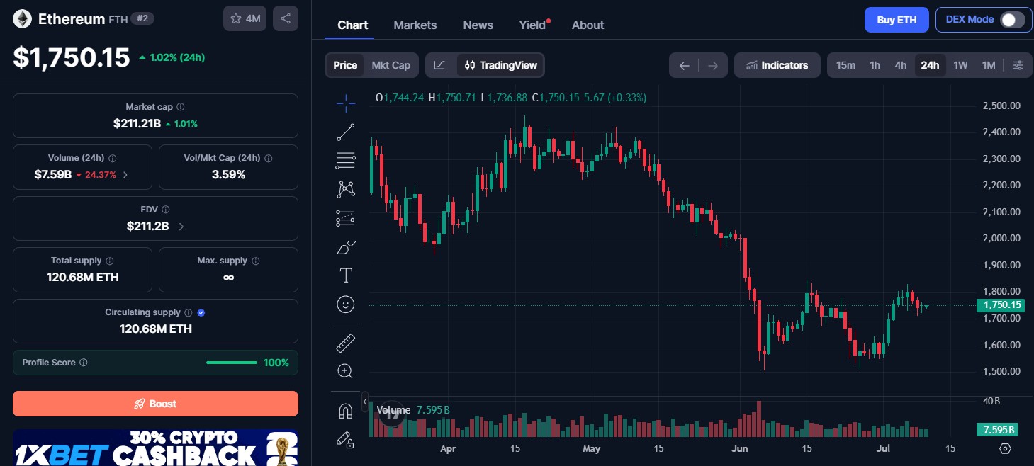Toggle magnet mode for drawings
The width and height of the screenshot is (1034, 466).
click(x=346, y=411)
